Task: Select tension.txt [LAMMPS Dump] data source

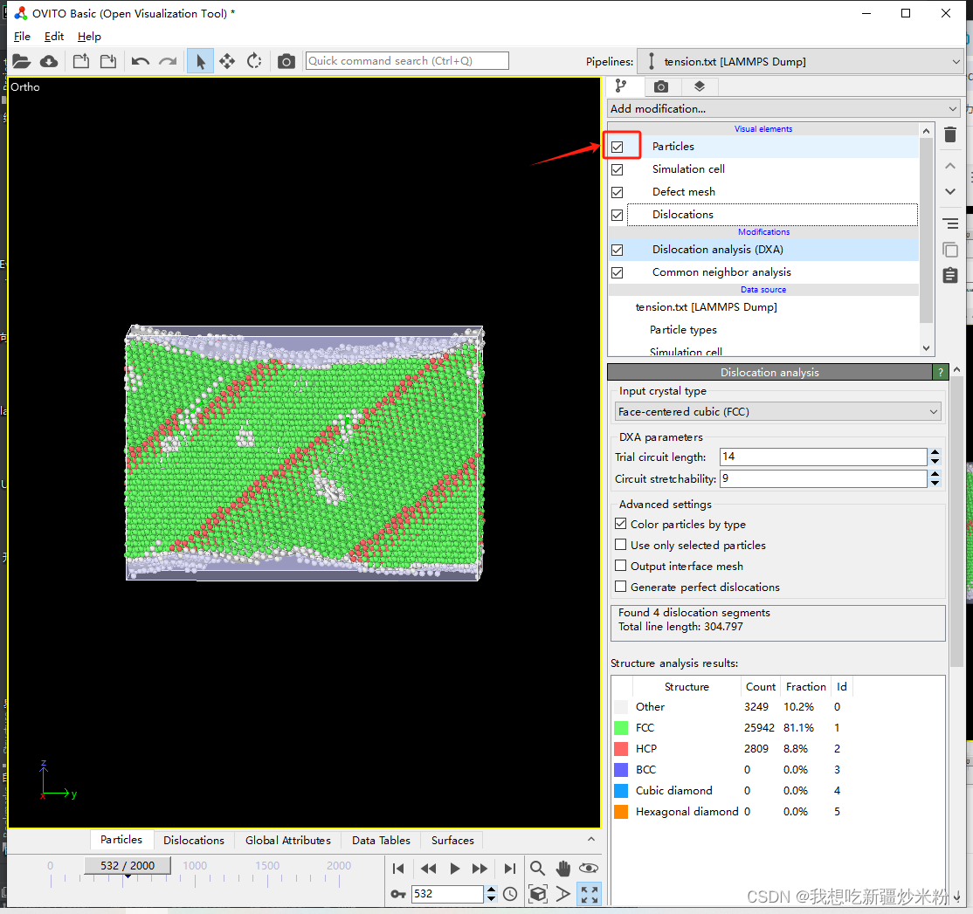Action: 707,307
